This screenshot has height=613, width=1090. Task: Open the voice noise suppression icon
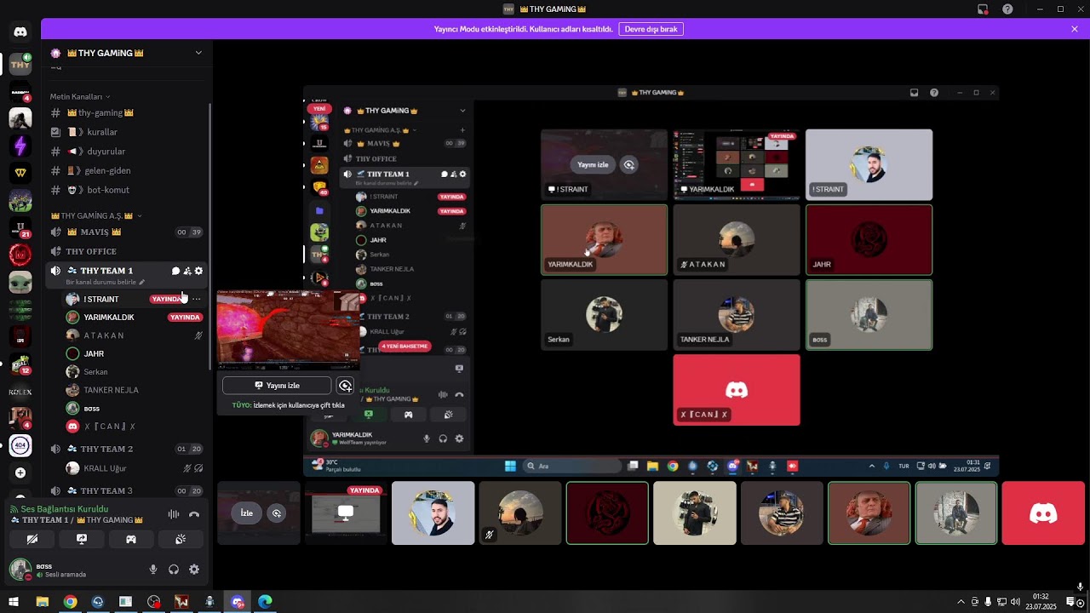[x=174, y=514]
